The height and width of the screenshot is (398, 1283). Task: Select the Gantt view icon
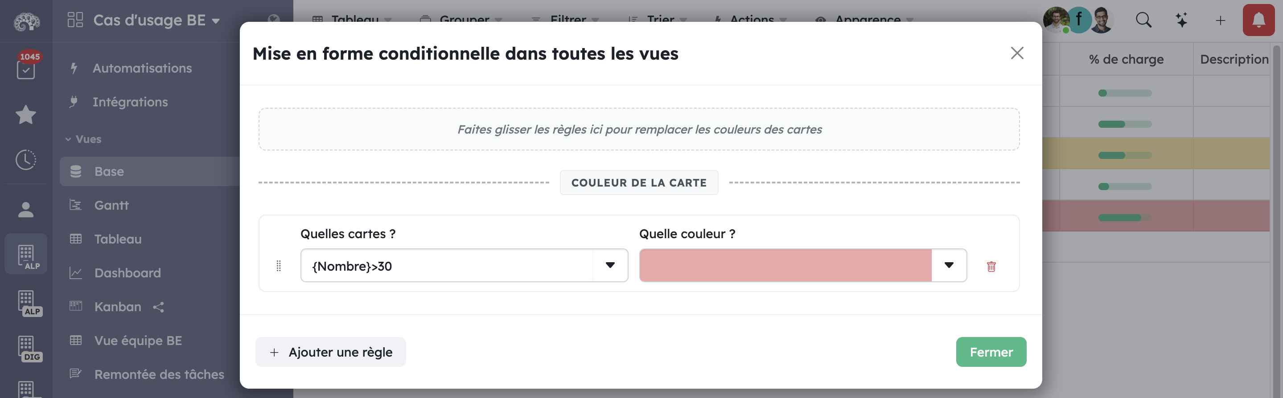click(x=75, y=205)
